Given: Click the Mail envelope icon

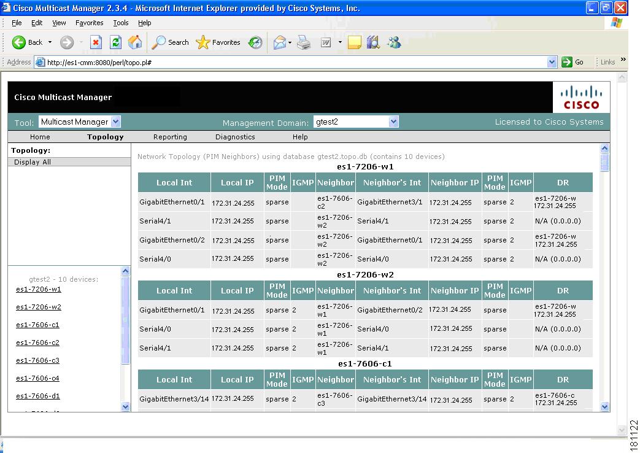Looking at the screenshot, I should tap(280, 42).
